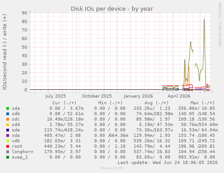Click the sde current value '115.74u/428.24u'
Viewport: 224px width, 173px height.
tap(64, 130)
